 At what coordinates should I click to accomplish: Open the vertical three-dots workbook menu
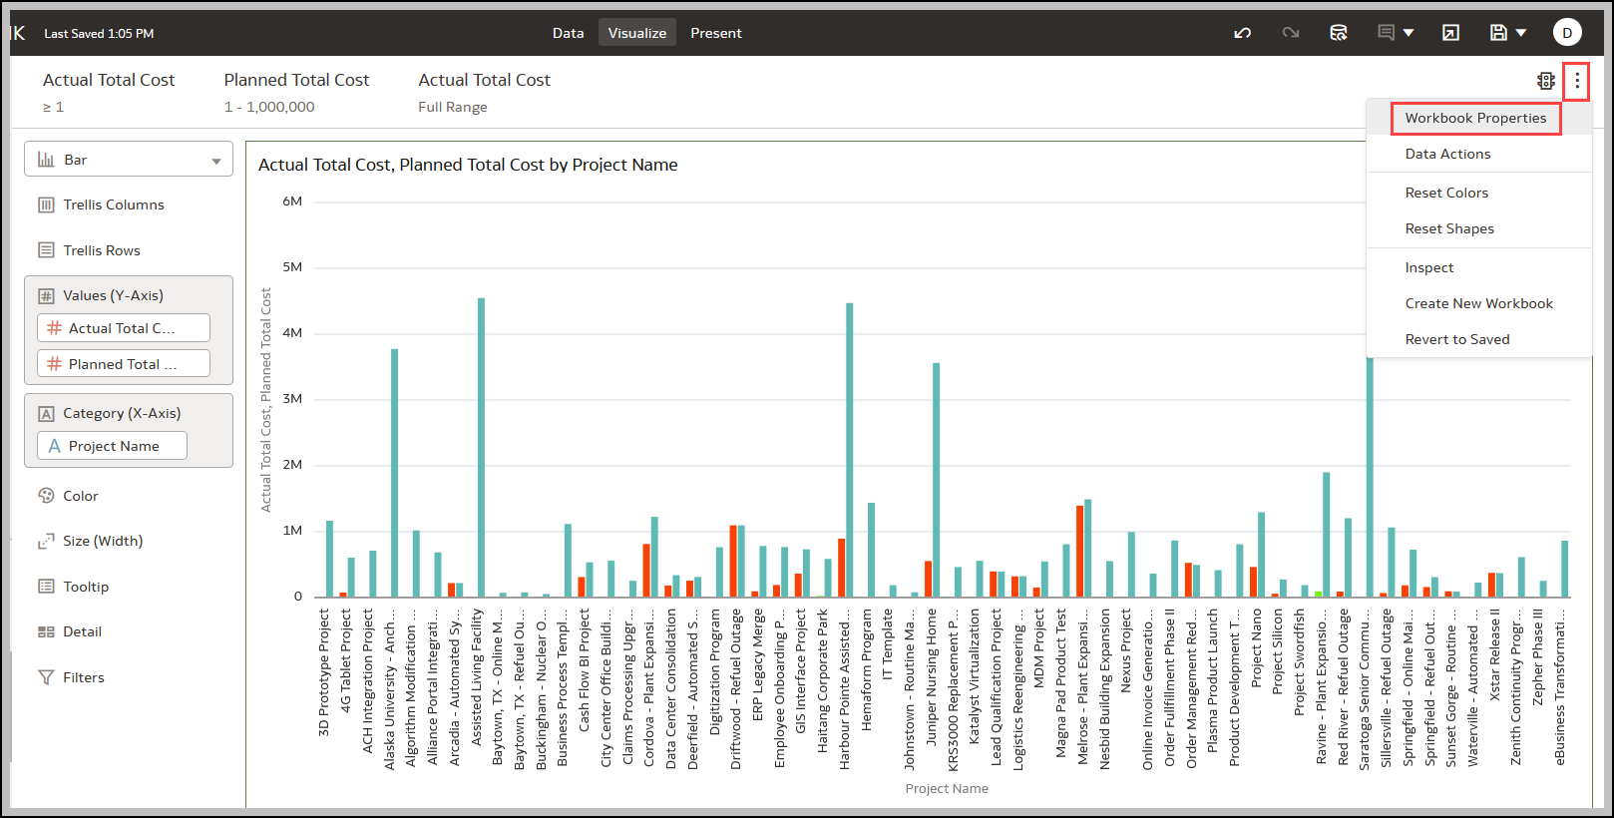[1577, 81]
